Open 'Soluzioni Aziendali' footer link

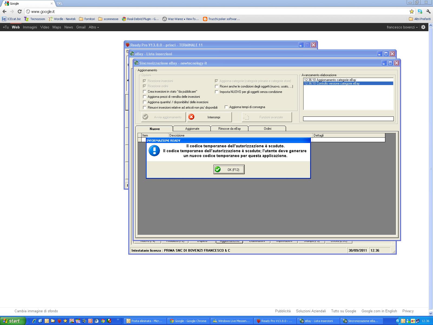[x=311, y=311]
